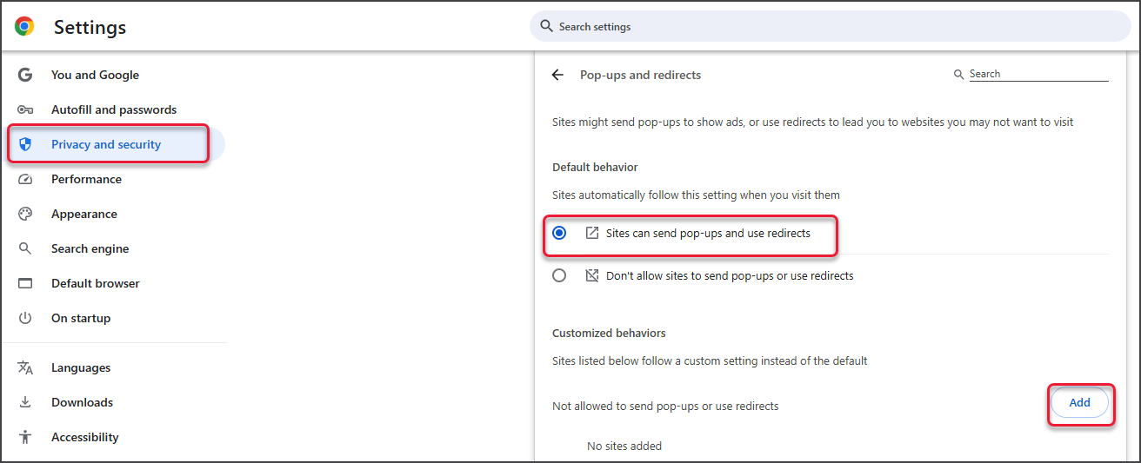Image resolution: width=1141 pixels, height=463 pixels.
Task: Click the palette icon for Appearance
Action: (x=25, y=215)
